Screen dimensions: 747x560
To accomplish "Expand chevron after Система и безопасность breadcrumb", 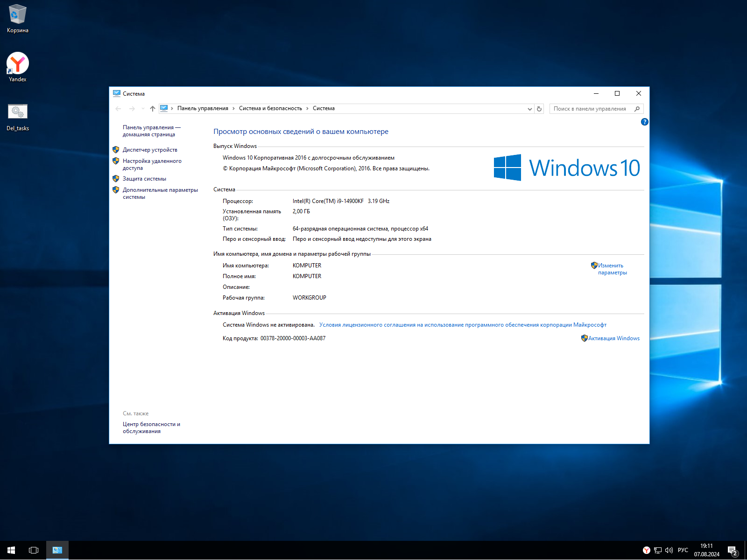I will point(307,108).
